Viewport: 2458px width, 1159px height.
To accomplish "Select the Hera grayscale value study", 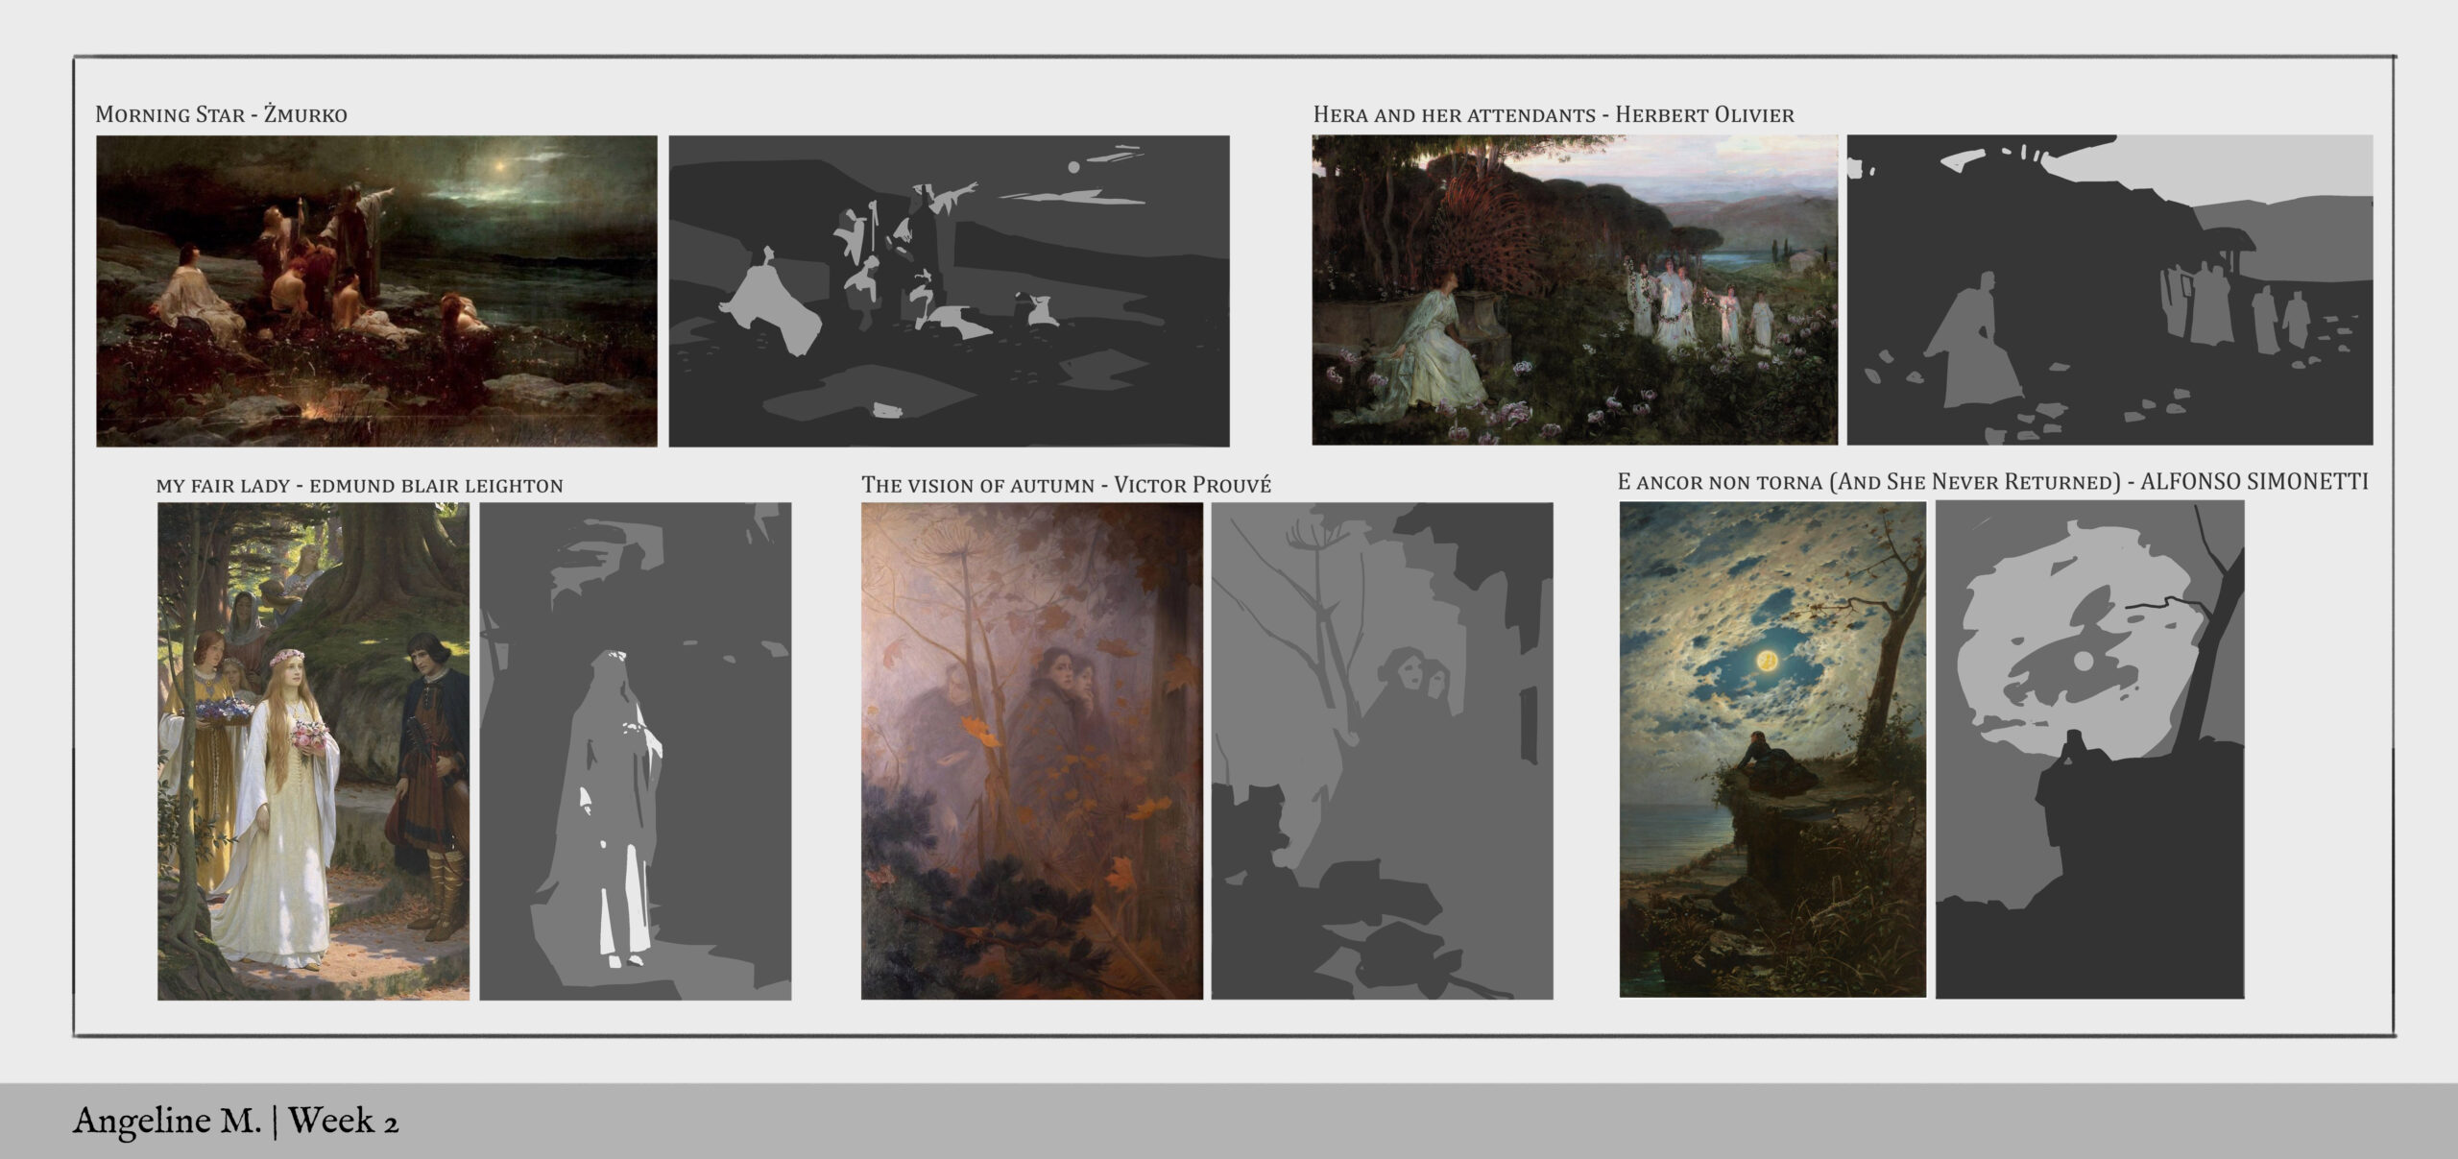I will (x=2109, y=290).
